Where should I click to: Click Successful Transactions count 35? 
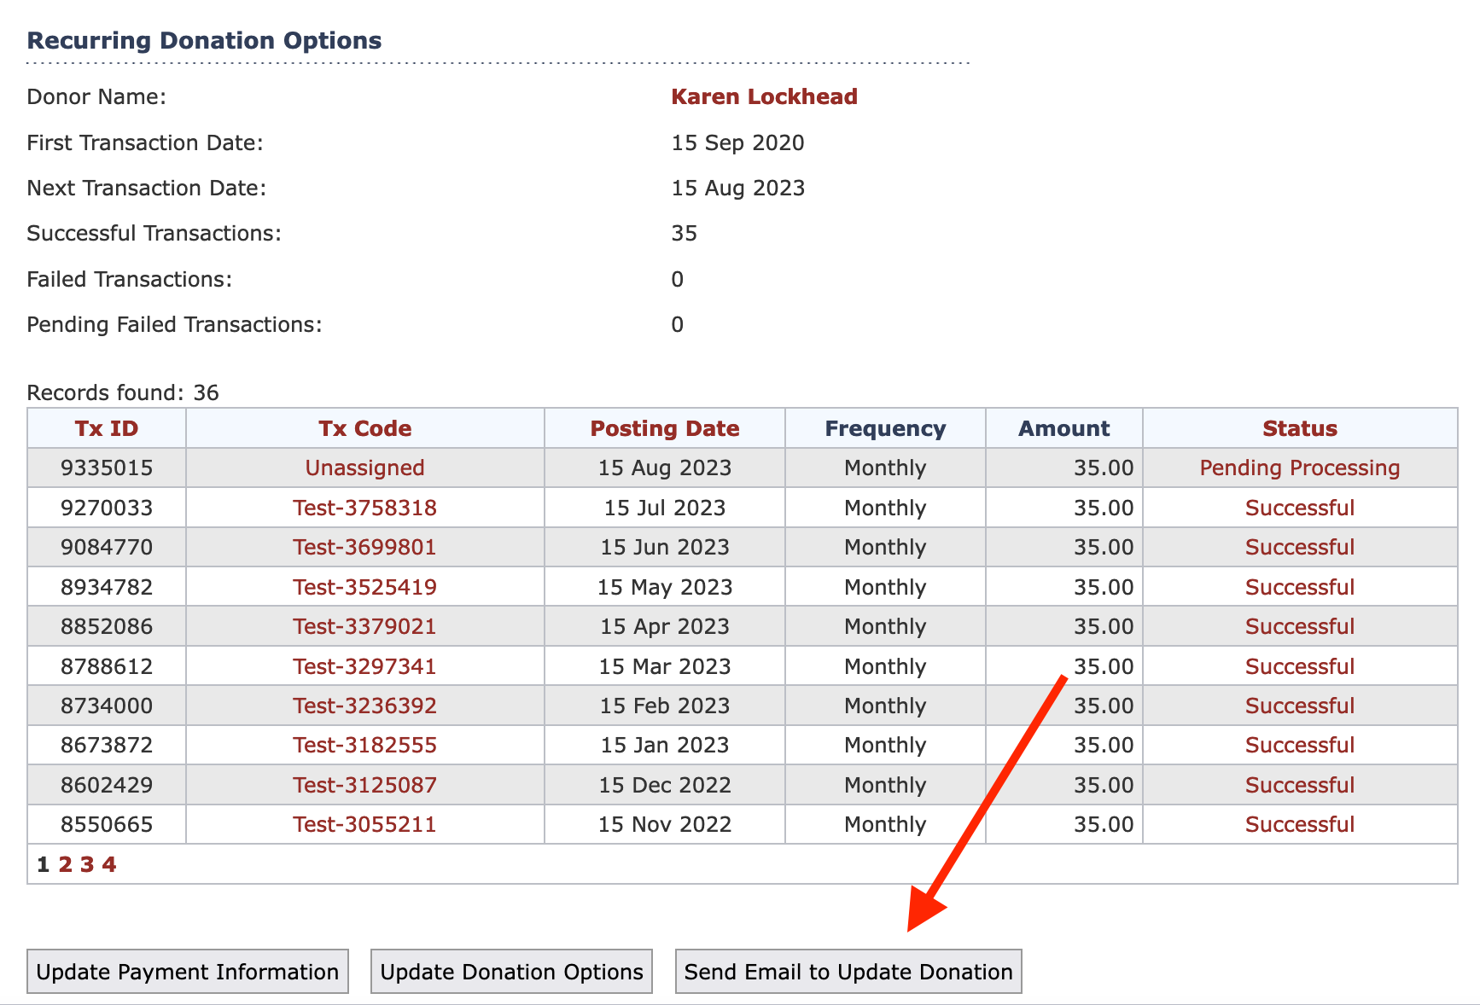[684, 233]
